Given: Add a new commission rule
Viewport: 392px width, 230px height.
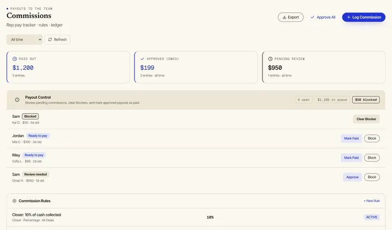Looking at the screenshot, I should pyautogui.click(x=372, y=201).
